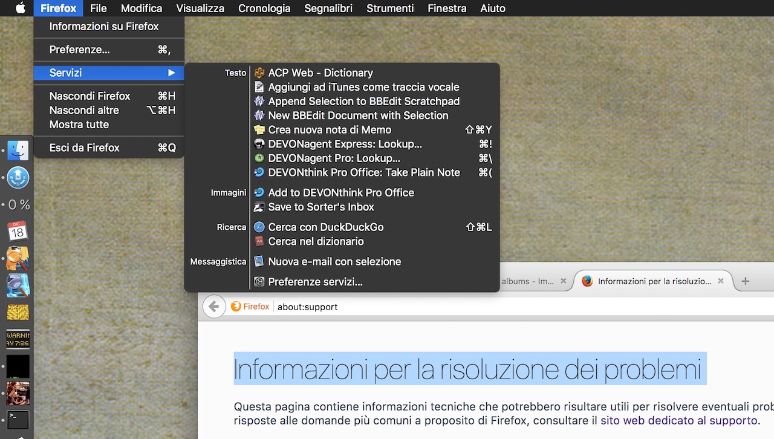
Task: Close the albums tab
Action: [563, 281]
